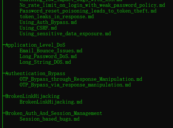The image size is (173, 128).
Task: Open OTP_Bypass_through_Response_Manipulation.md
Action: pos(81,79)
